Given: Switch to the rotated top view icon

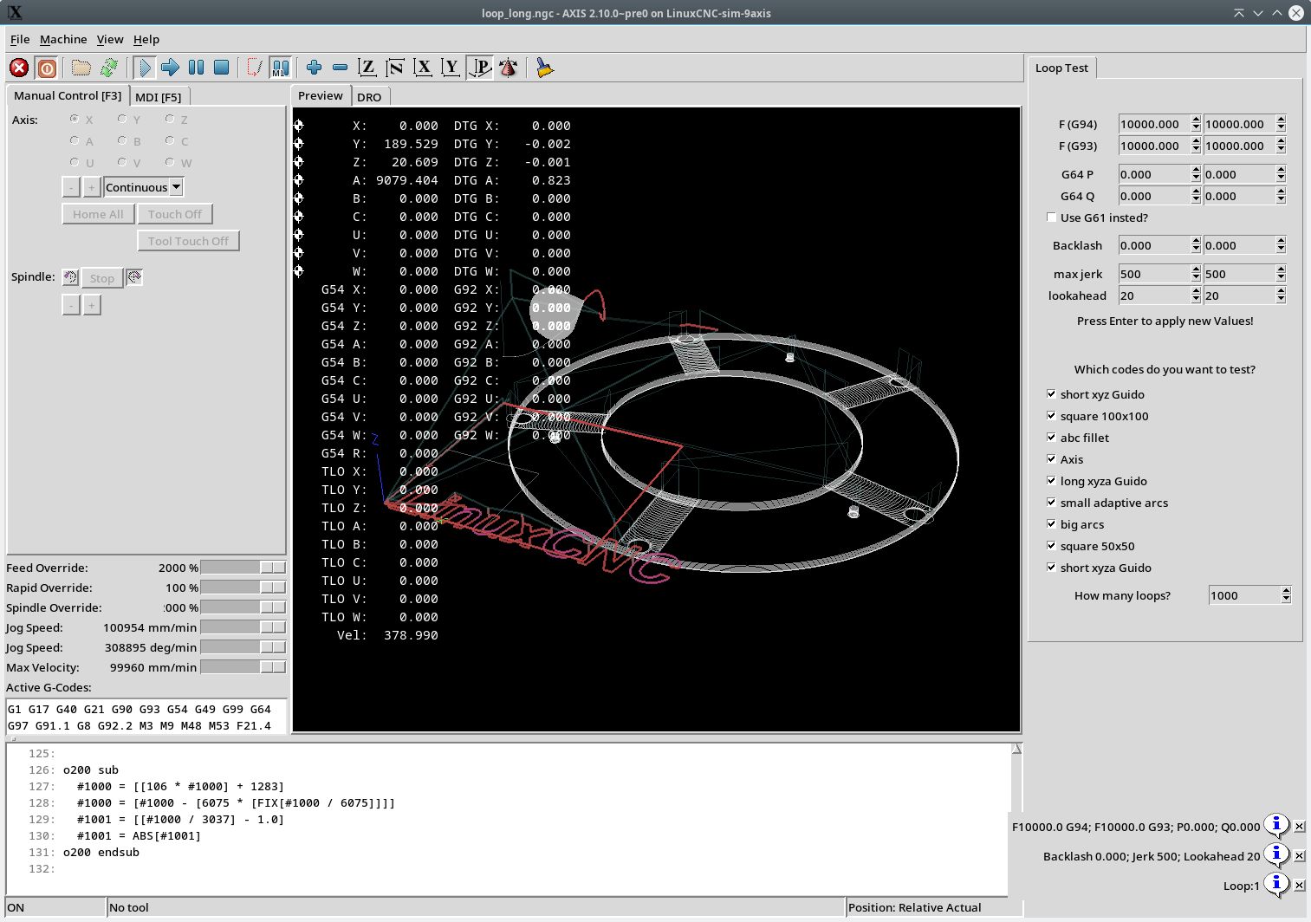Looking at the screenshot, I should (x=395, y=68).
